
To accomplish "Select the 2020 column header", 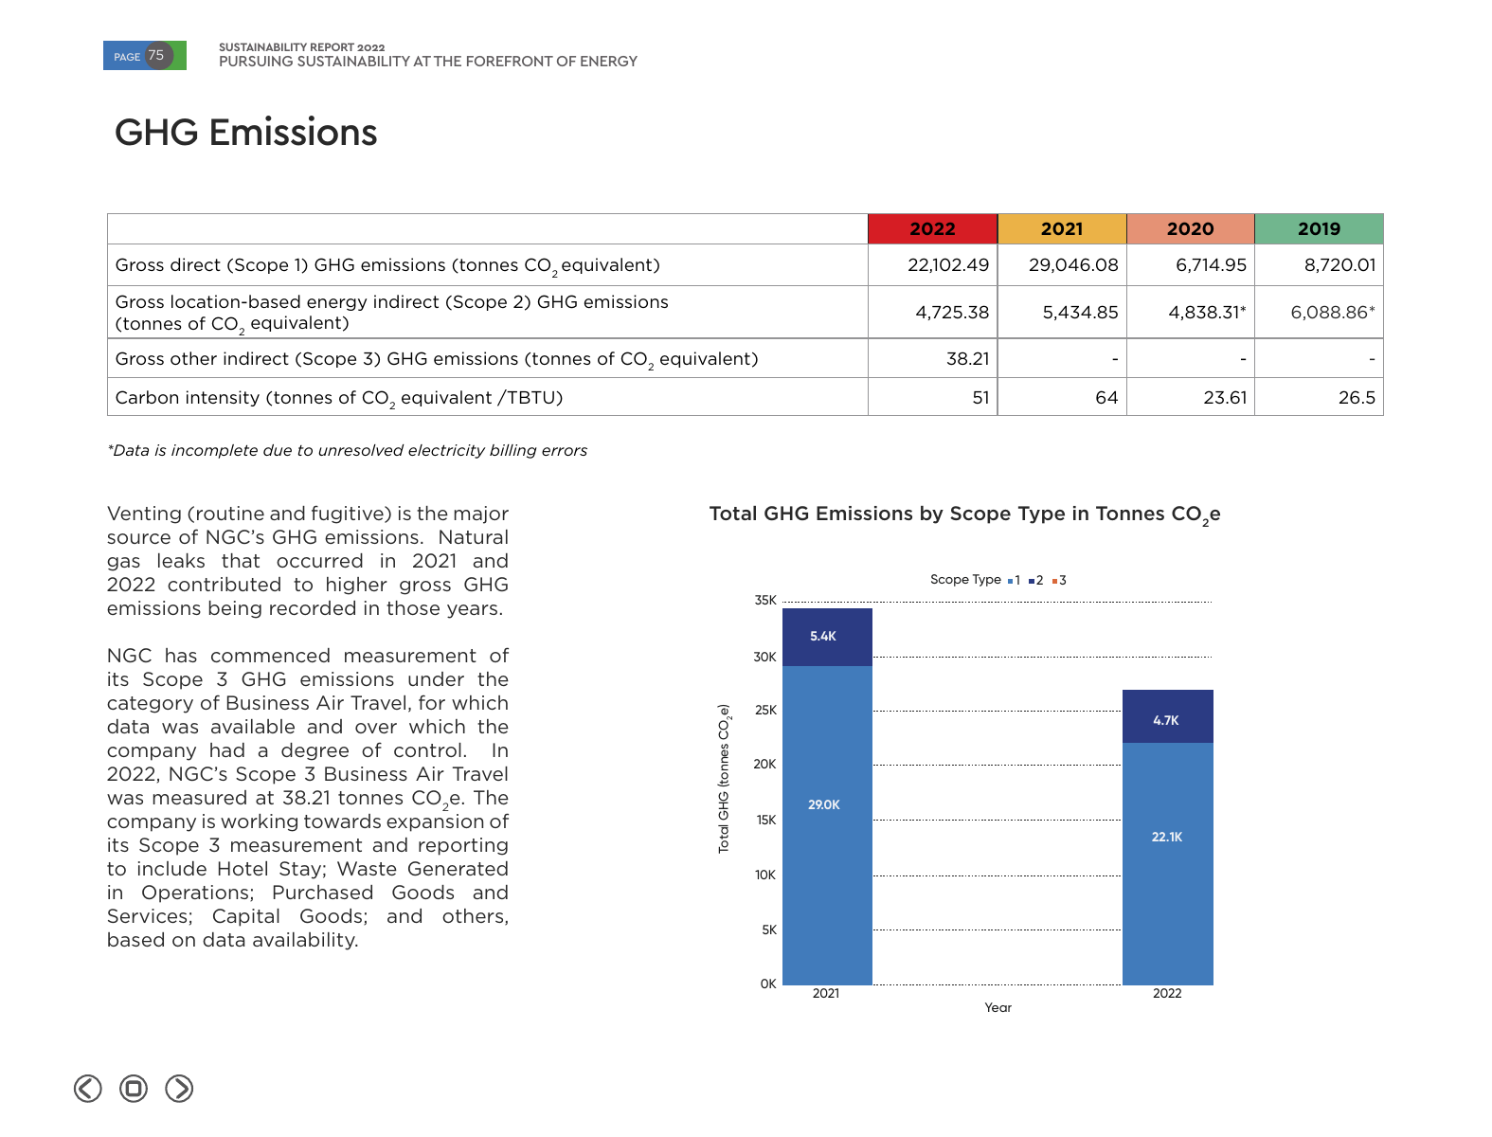I will (1191, 228).
